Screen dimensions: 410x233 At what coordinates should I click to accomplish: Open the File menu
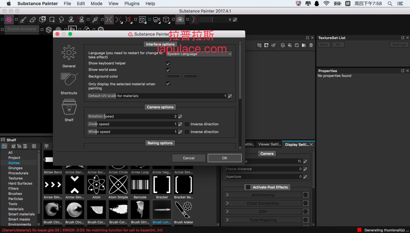click(x=67, y=4)
